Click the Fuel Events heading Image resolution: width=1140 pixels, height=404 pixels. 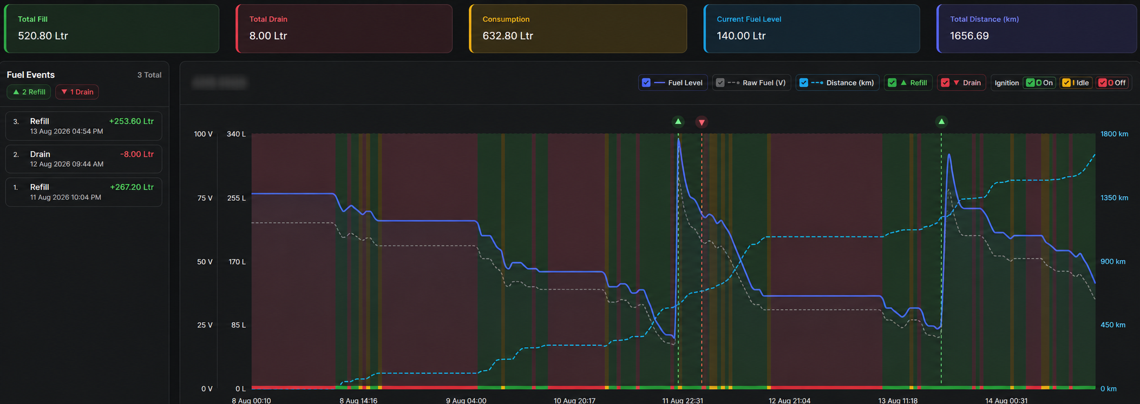(31, 75)
